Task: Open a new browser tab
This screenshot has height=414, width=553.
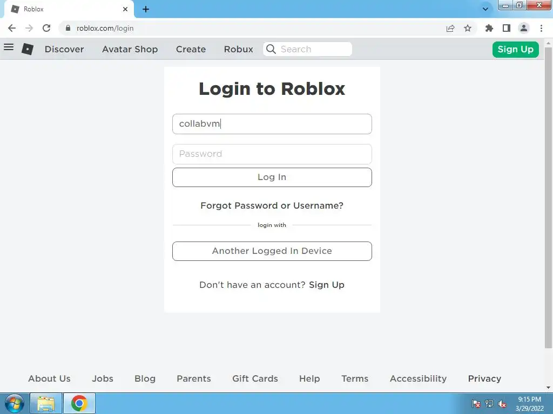Action: 146,9
